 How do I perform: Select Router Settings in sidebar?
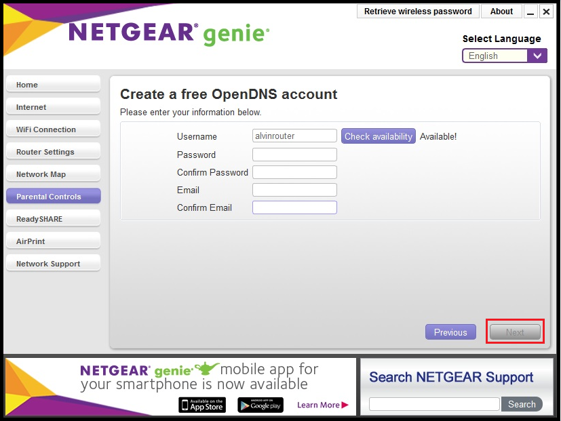point(54,152)
